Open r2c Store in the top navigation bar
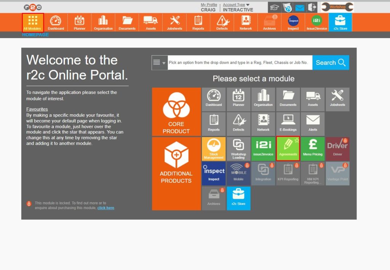The width and height of the screenshot is (390, 270). click(x=340, y=22)
